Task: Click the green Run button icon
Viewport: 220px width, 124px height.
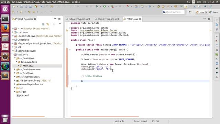Action: [104, 7]
